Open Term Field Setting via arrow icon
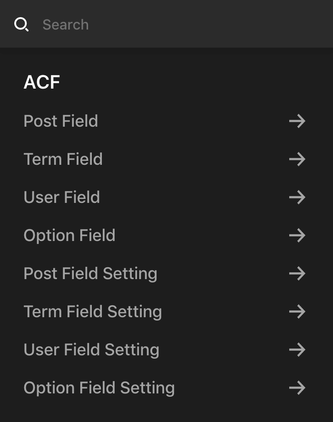 [x=297, y=311]
